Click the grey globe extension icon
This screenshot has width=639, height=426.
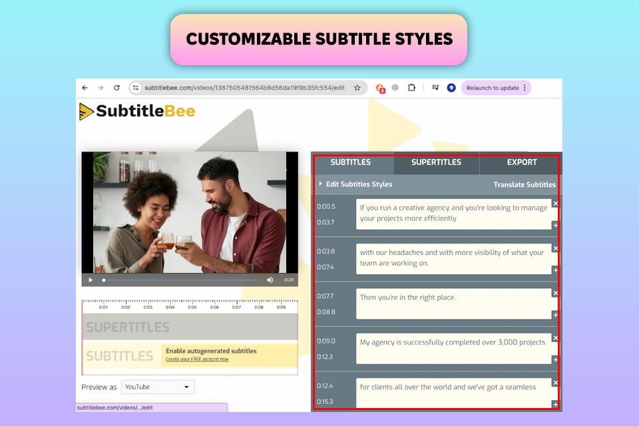395,88
